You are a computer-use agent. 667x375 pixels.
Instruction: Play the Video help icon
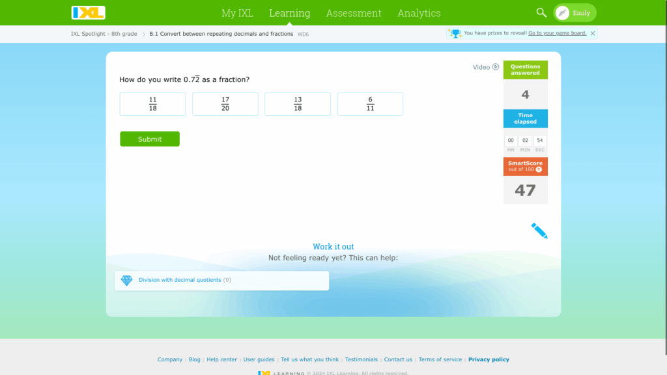point(495,67)
